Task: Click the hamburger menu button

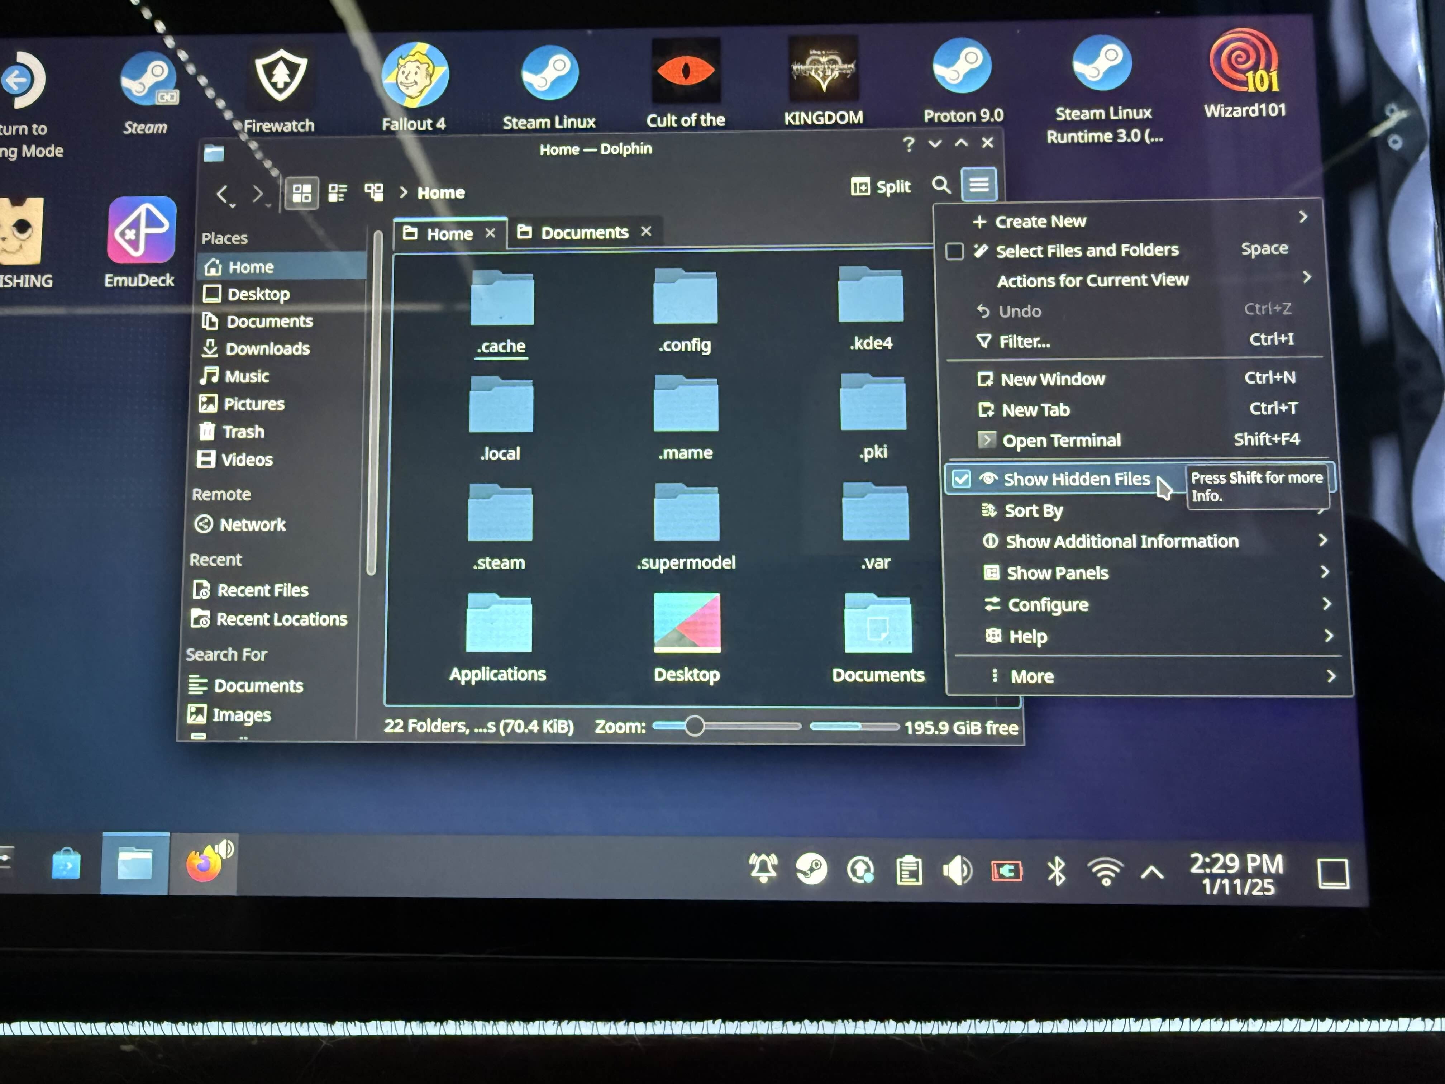Action: (x=979, y=185)
